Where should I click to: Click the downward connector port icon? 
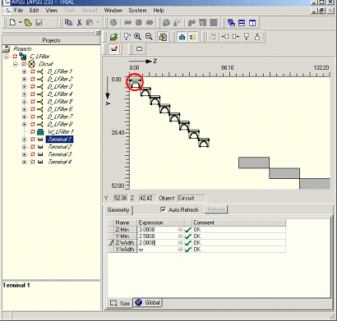coord(247,37)
